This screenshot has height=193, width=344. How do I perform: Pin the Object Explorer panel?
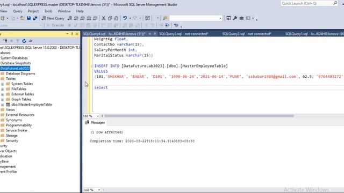point(72,34)
